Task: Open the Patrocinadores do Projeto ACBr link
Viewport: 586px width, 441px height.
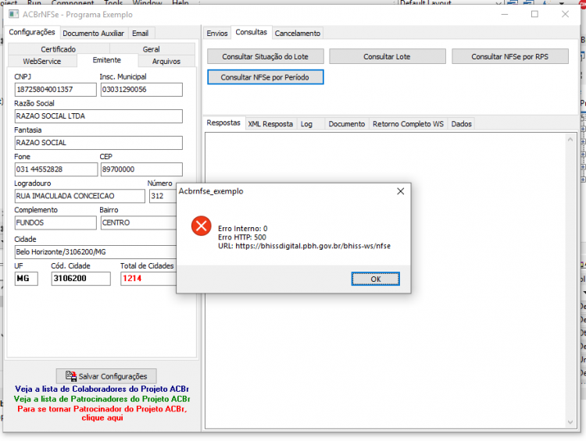Action: [x=102, y=399]
